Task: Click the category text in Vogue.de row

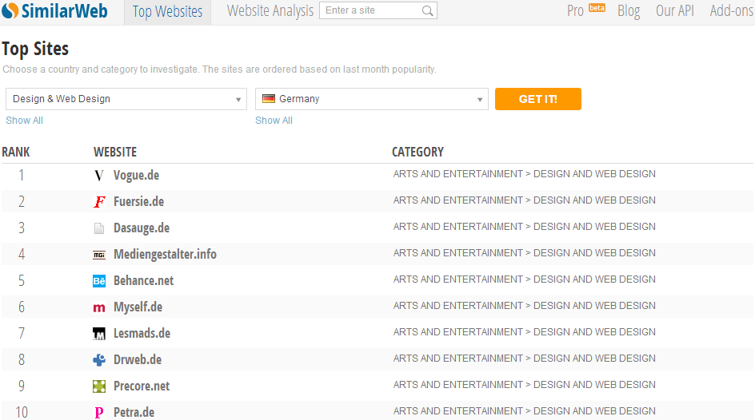Action: [x=525, y=174]
